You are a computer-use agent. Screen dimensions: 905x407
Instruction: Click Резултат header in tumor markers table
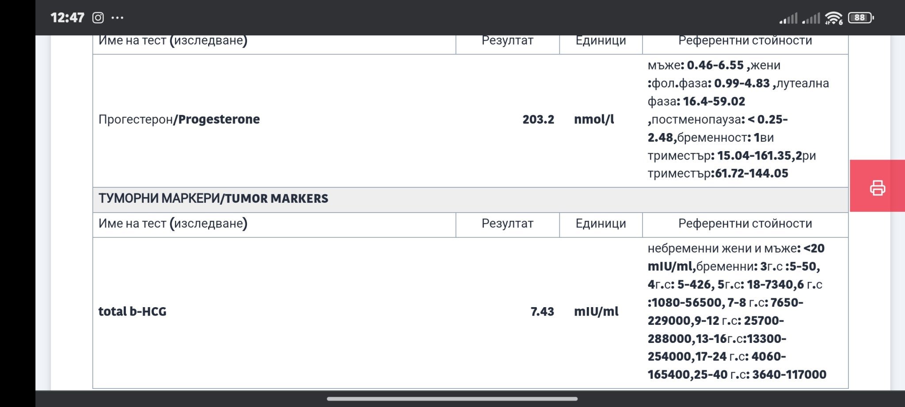point(507,224)
